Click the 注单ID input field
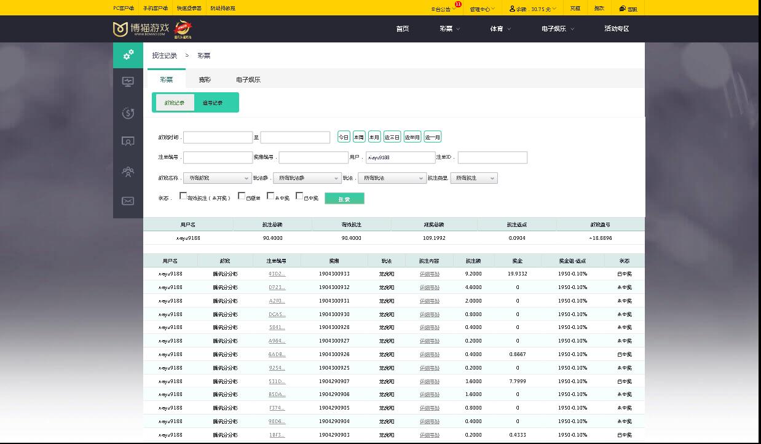Viewport: 761px width, 444px height. coord(492,157)
